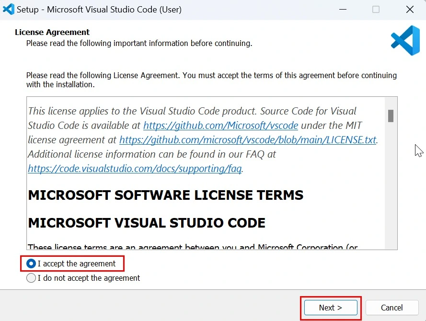
Task: Open the code.visualstudio.com FAQ link
Action: pos(134,168)
